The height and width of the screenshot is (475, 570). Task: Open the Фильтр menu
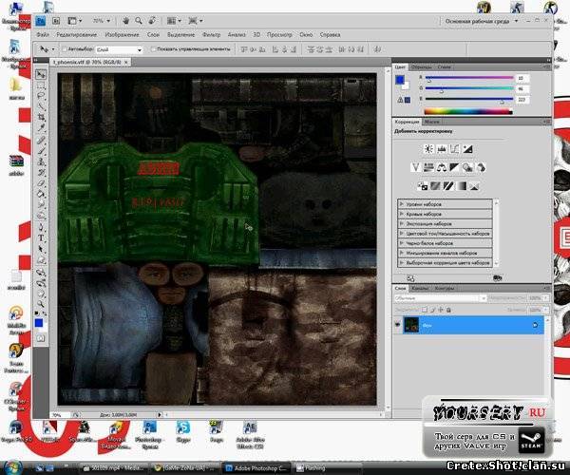point(211,35)
